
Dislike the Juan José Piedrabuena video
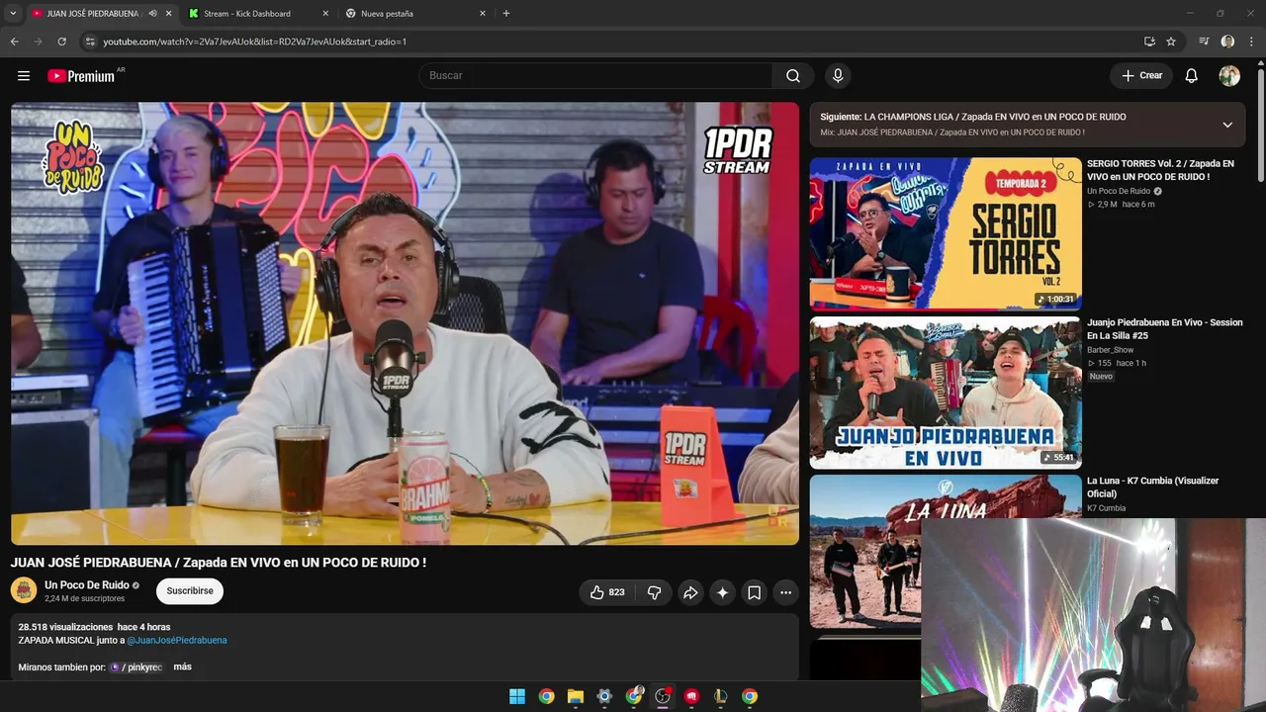coord(654,592)
